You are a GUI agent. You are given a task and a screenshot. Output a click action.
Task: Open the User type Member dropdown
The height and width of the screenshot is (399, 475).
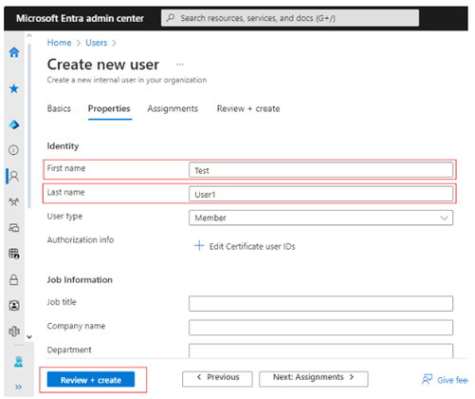[x=320, y=218]
